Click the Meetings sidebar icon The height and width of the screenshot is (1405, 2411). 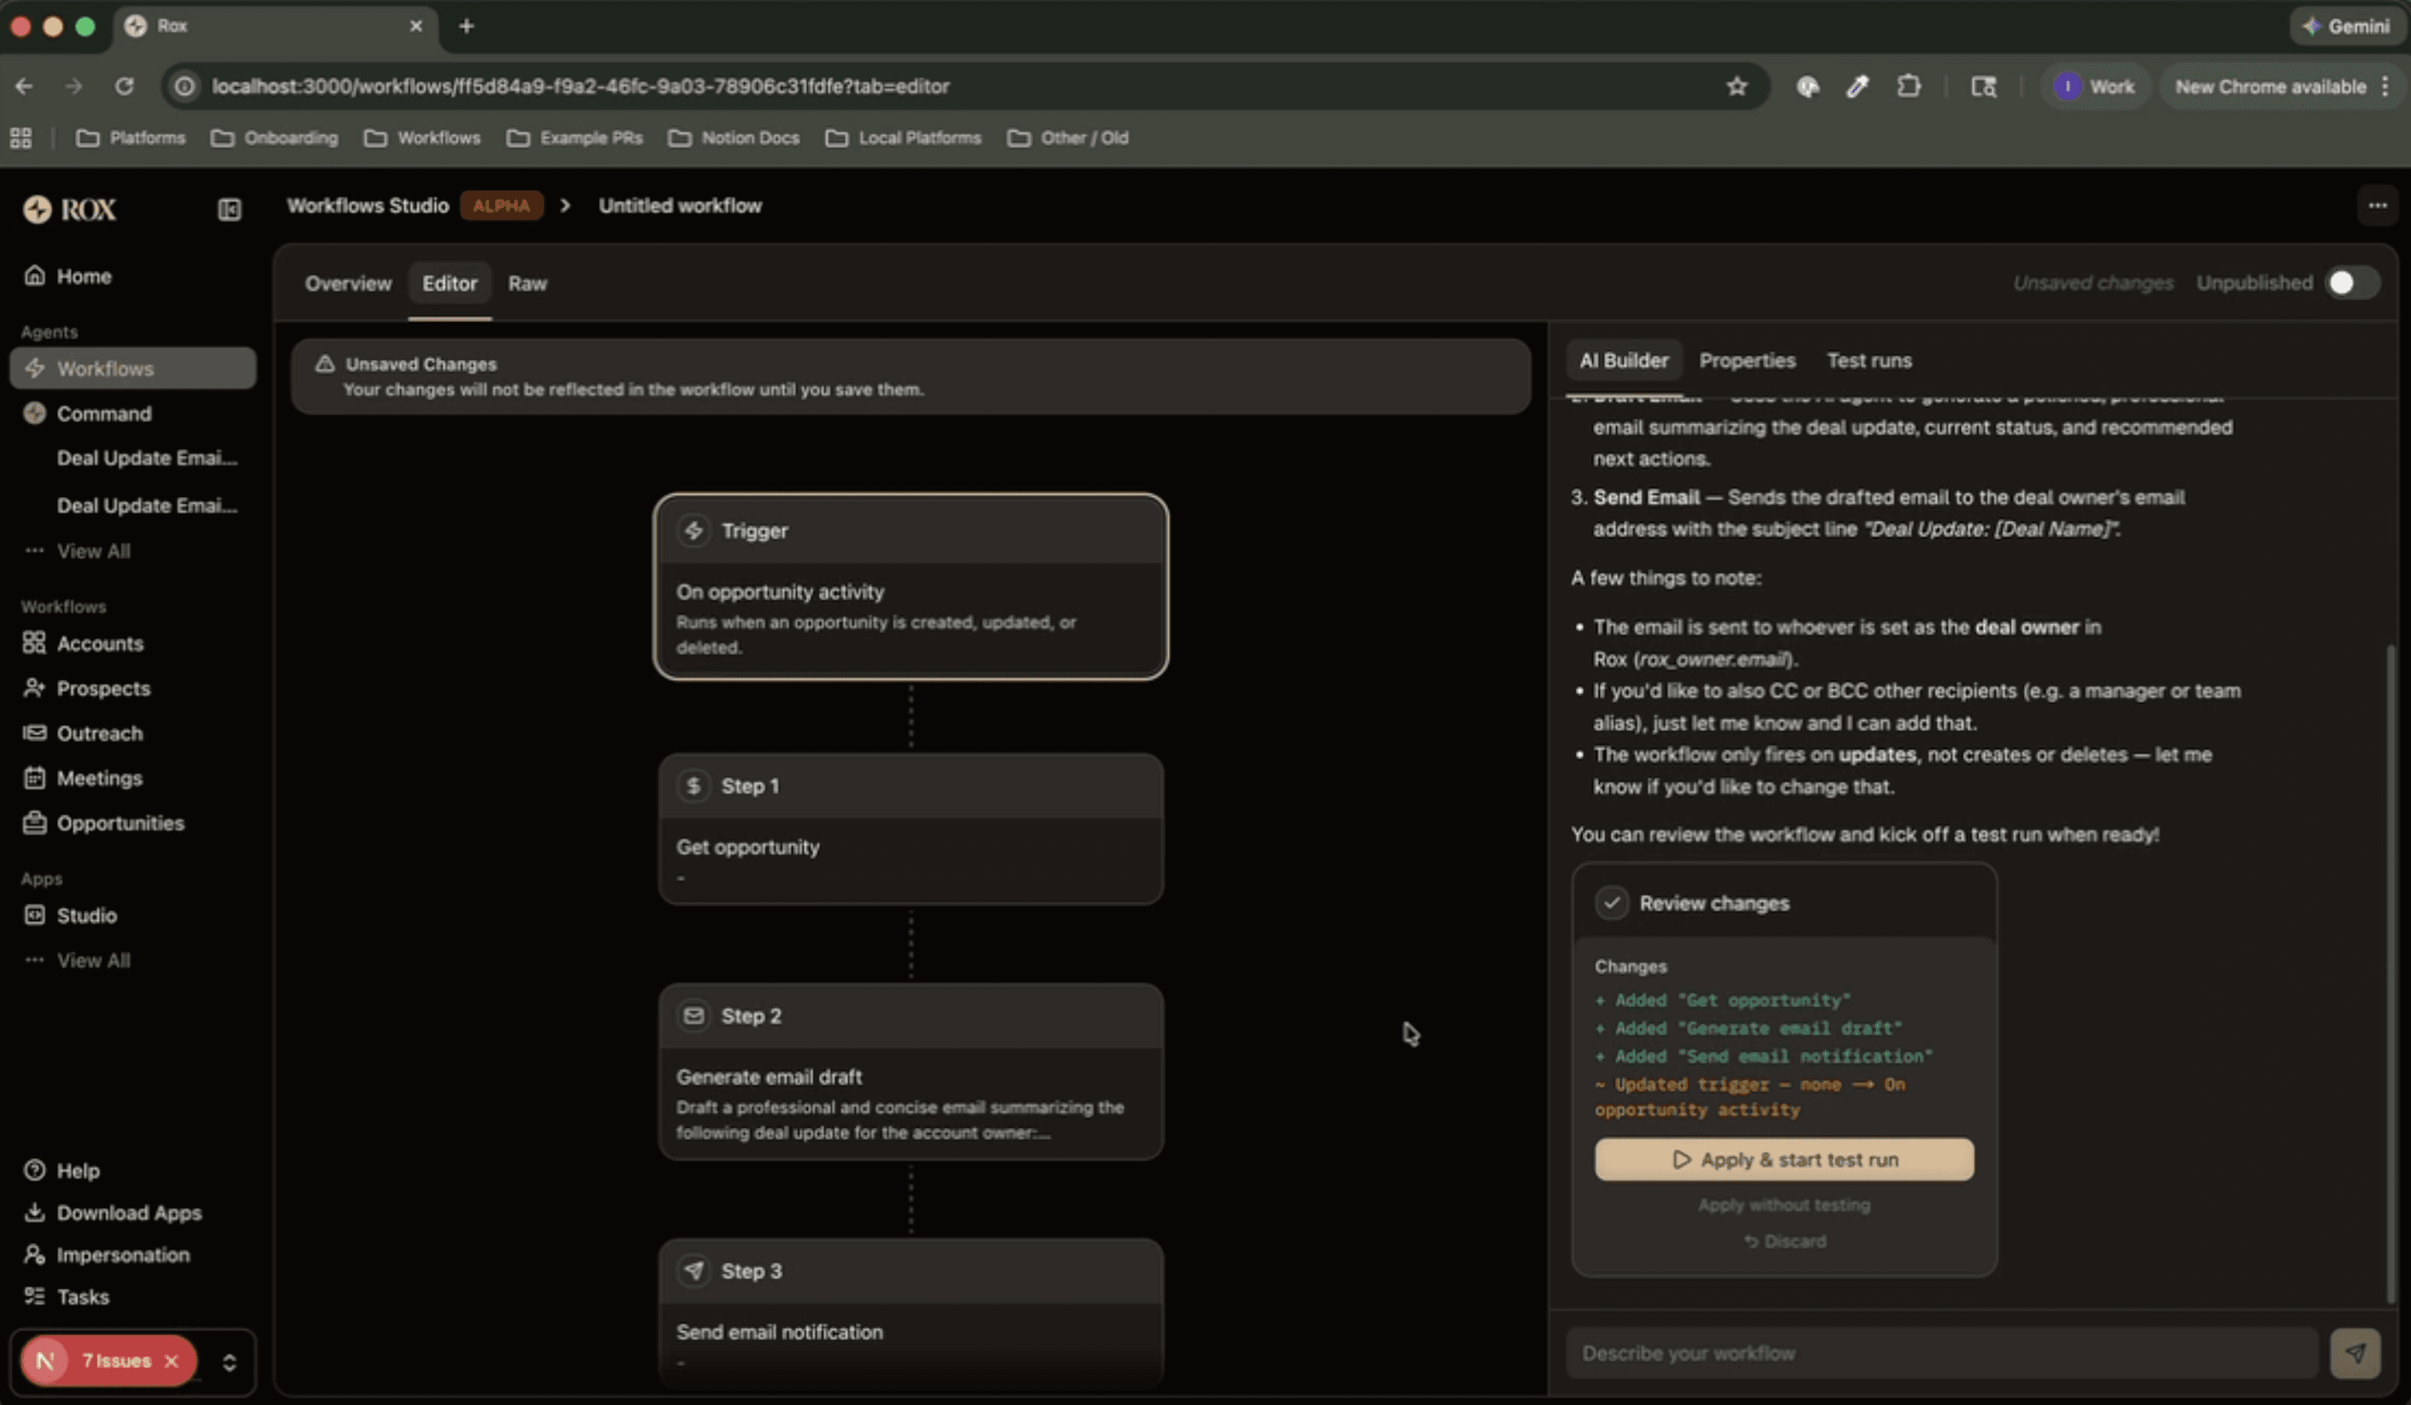click(x=35, y=777)
